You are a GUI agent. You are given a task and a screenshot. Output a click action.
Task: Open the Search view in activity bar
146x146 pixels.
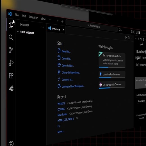pos(11,38)
